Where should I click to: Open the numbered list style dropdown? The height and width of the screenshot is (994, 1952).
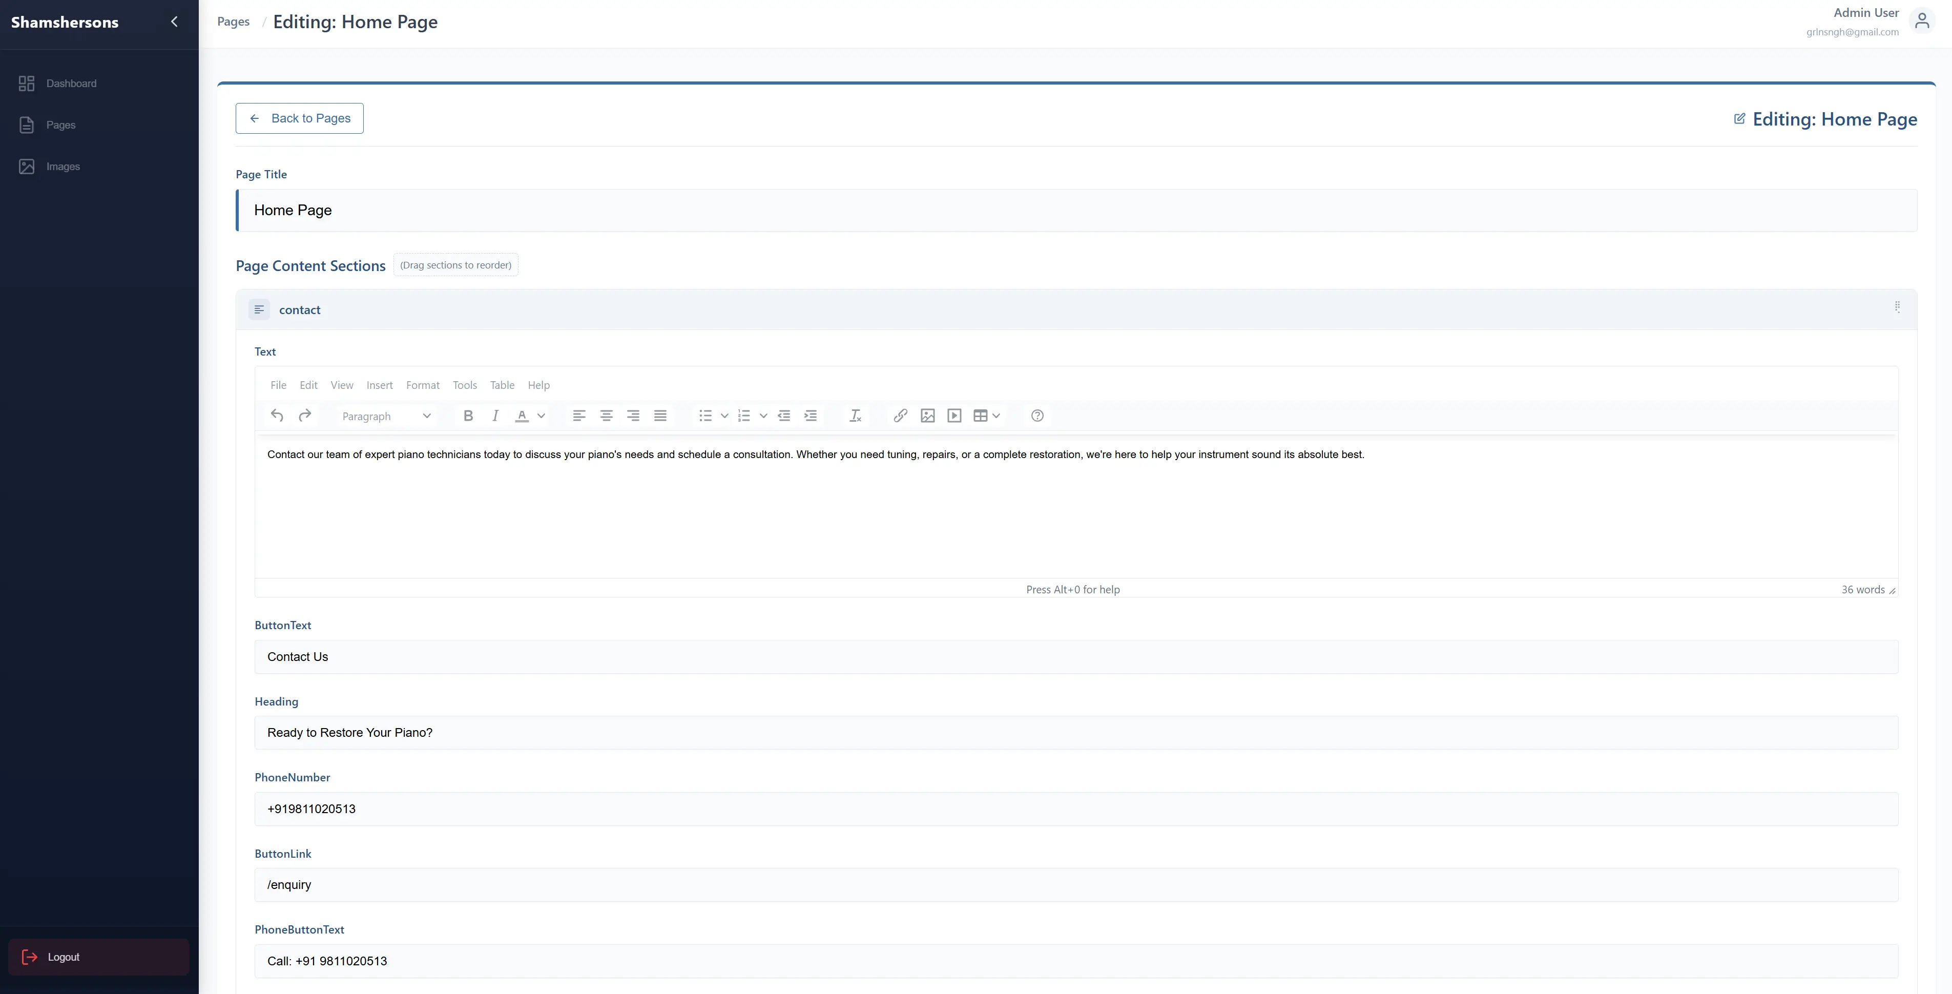763,415
